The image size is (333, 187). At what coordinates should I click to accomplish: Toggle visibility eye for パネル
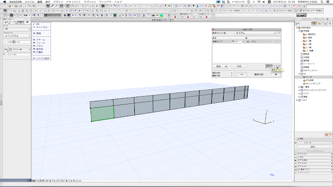pos(34,46)
